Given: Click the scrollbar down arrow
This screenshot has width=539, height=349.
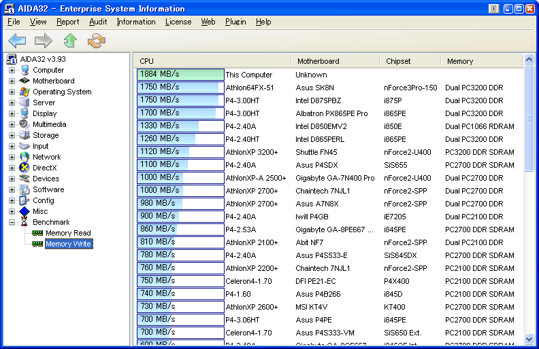Looking at the screenshot, I should tap(529, 339).
